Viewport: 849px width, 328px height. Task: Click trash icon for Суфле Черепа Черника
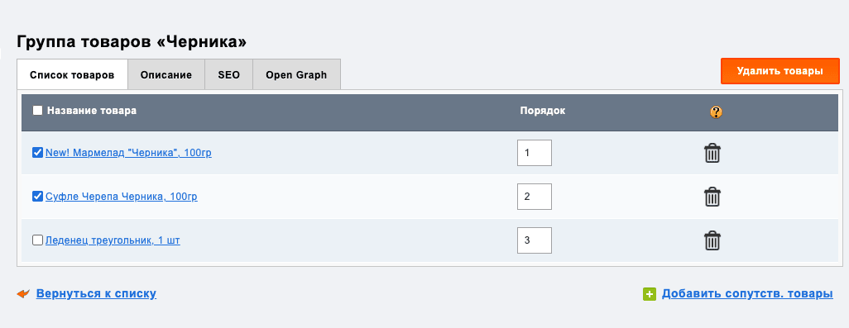tap(712, 197)
